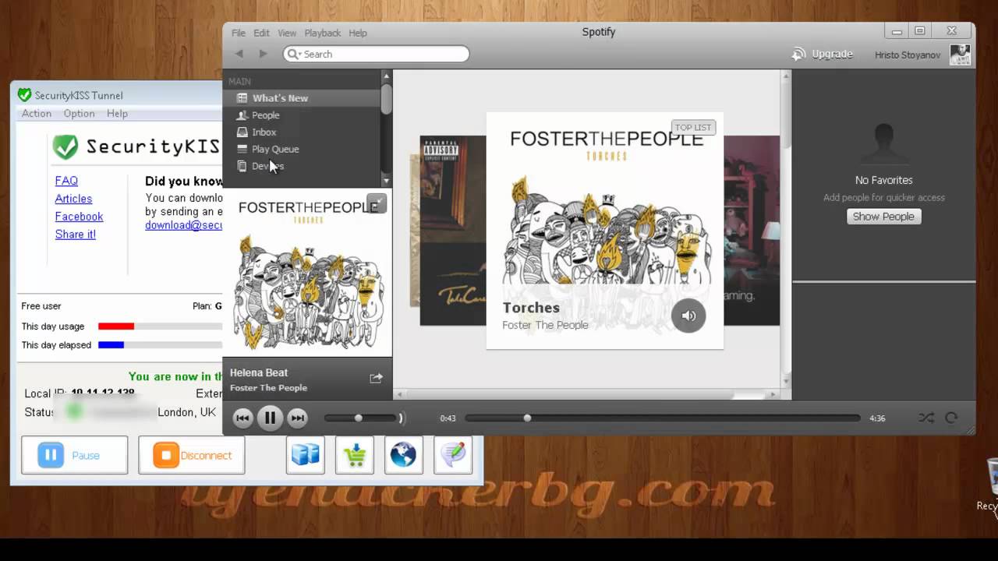
Task: Adjust the Spotify volume slider
Action: pyautogui.click(x=359, y=418)
